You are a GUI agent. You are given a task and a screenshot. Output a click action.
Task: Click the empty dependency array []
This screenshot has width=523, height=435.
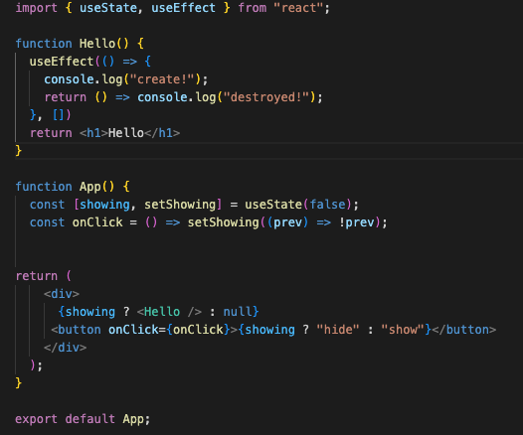tap(58, 115)
